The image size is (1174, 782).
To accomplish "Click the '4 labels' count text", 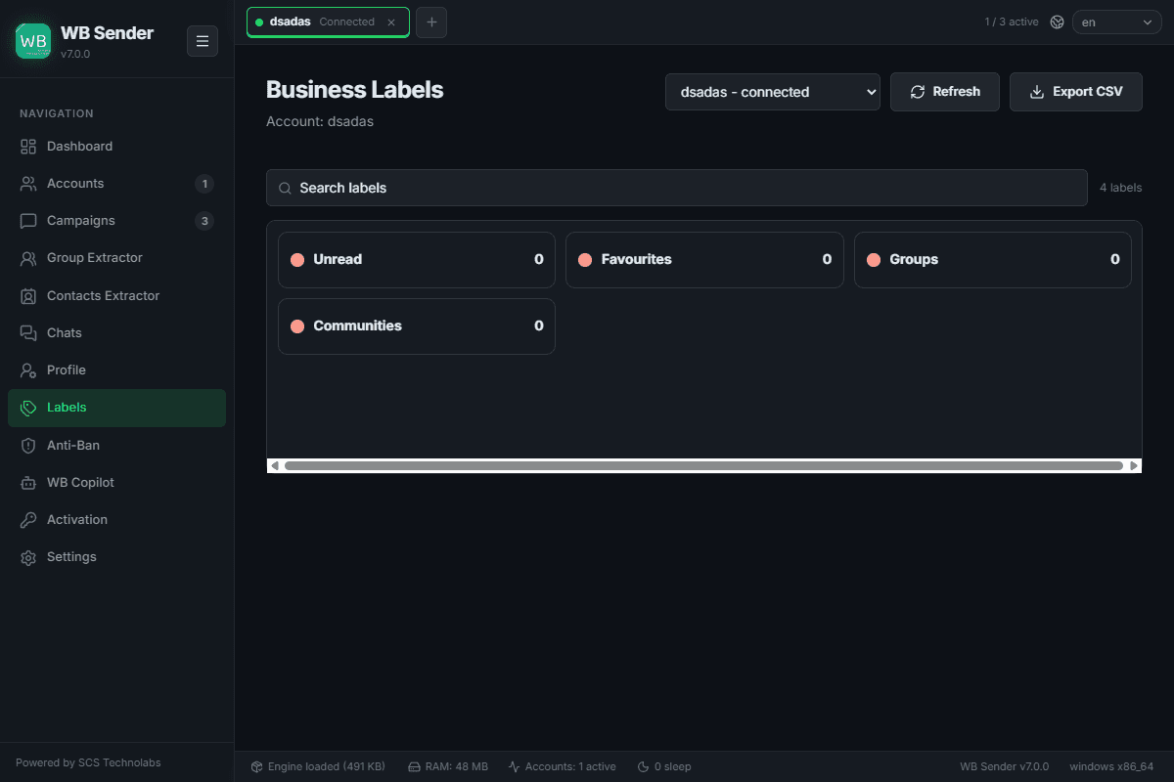I will pyautogui.click(x=1120, y=188).
